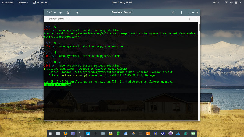Click the add terminal down icon
This screenshot has width=244, height=137.
[x=77, y=12]
